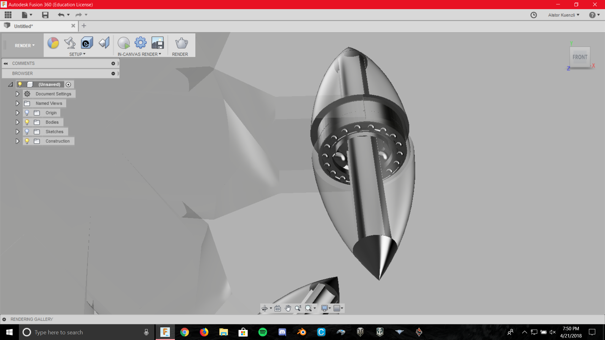Expand the Construction folder

coord(18,141)
